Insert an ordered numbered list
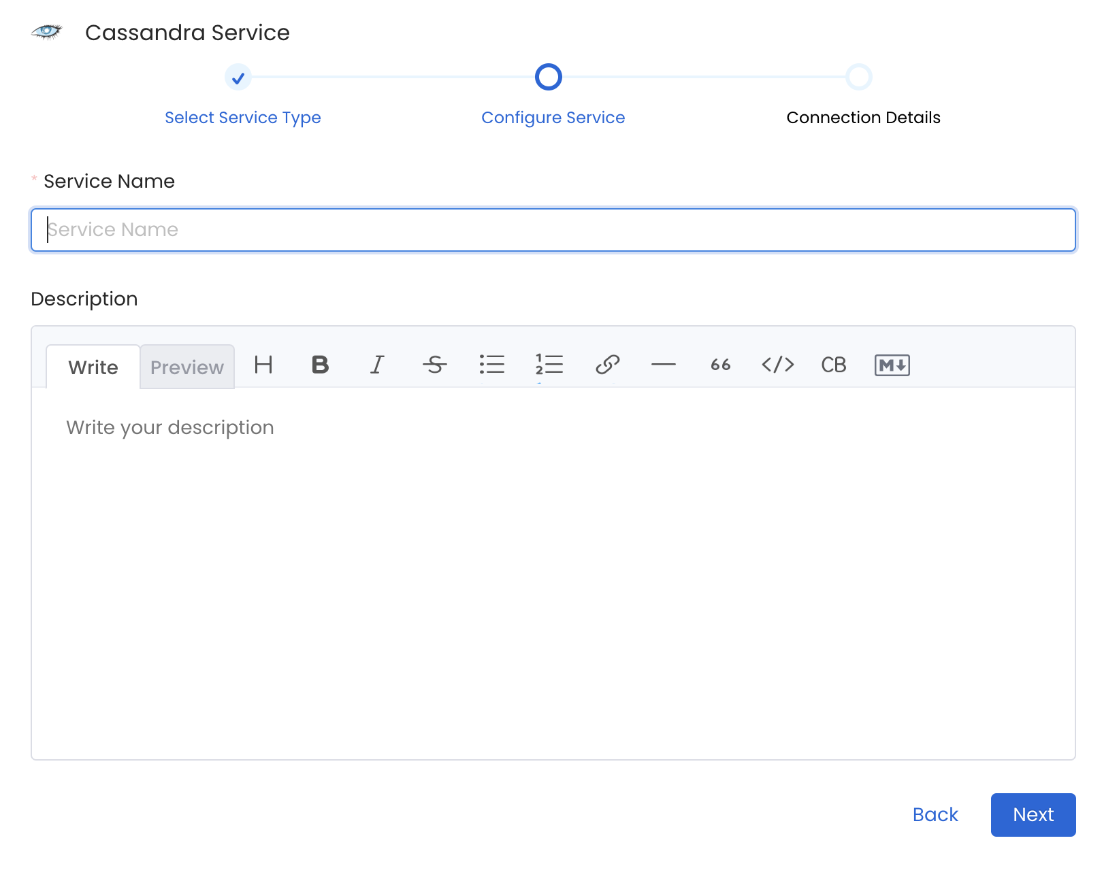 pyautogui.click(x=549, y=365)
